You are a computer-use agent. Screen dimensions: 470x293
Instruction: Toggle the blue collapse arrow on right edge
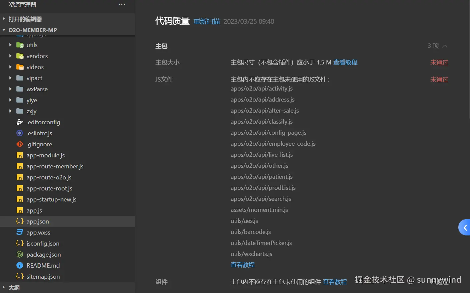[x=465, y=227]
